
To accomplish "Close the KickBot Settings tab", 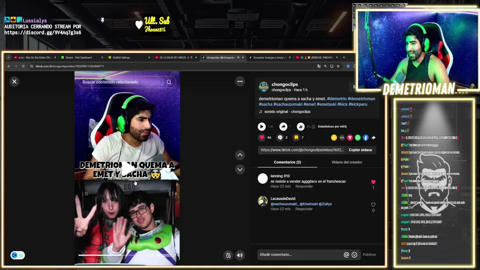I will [x=149, y=57].
